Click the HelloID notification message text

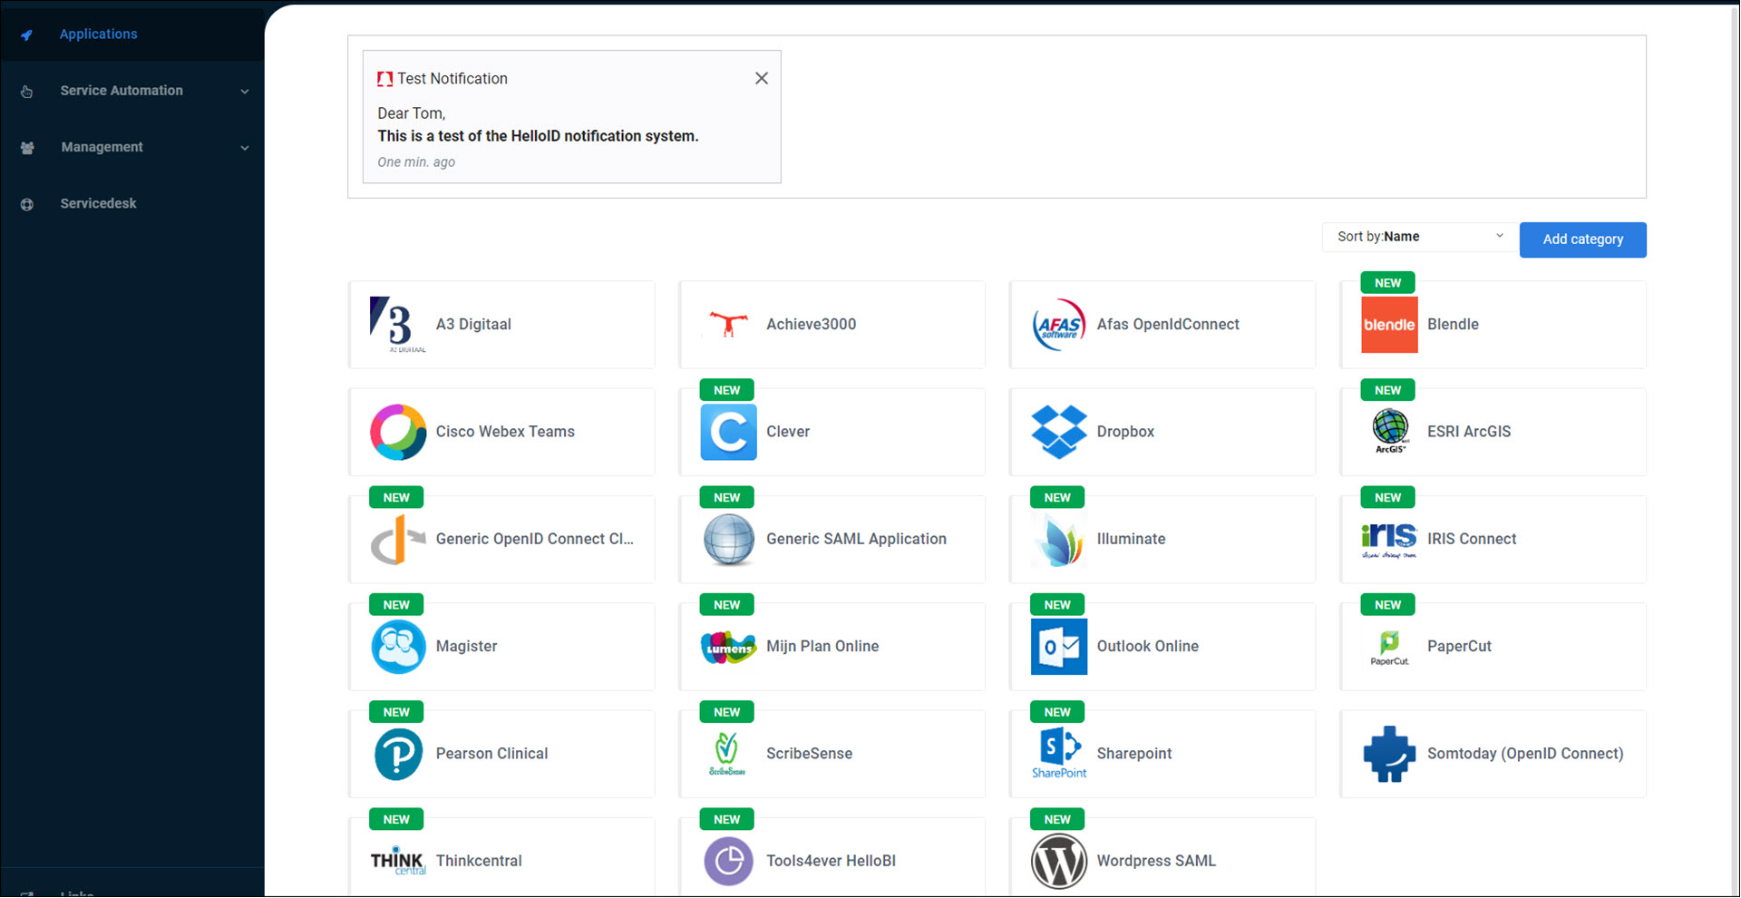click(x=538, y=136)
